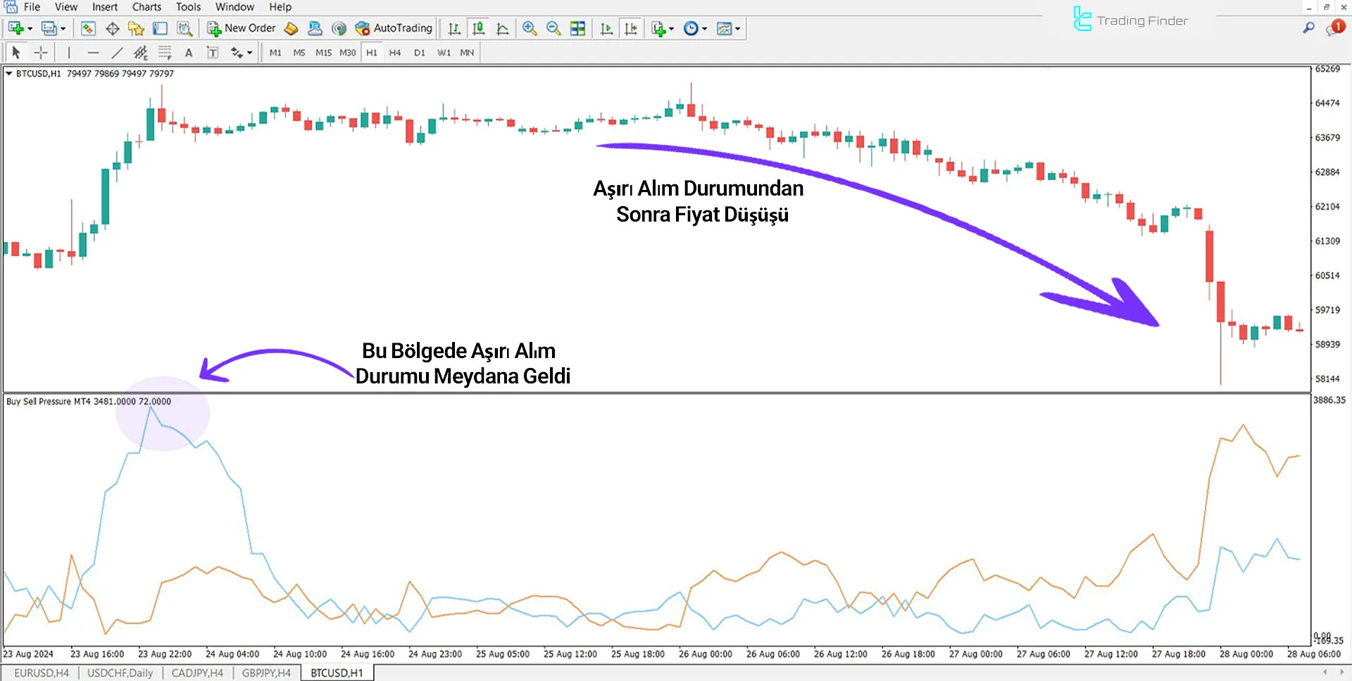Select the text label 'T' tool
The image size is (1352, 681).
pos(213,52)
